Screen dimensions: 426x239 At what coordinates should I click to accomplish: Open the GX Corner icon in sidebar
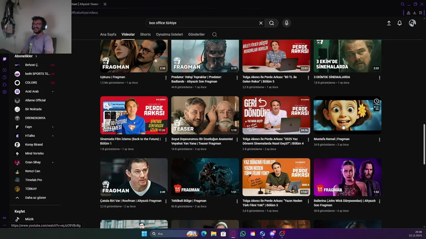click(4, 218)
